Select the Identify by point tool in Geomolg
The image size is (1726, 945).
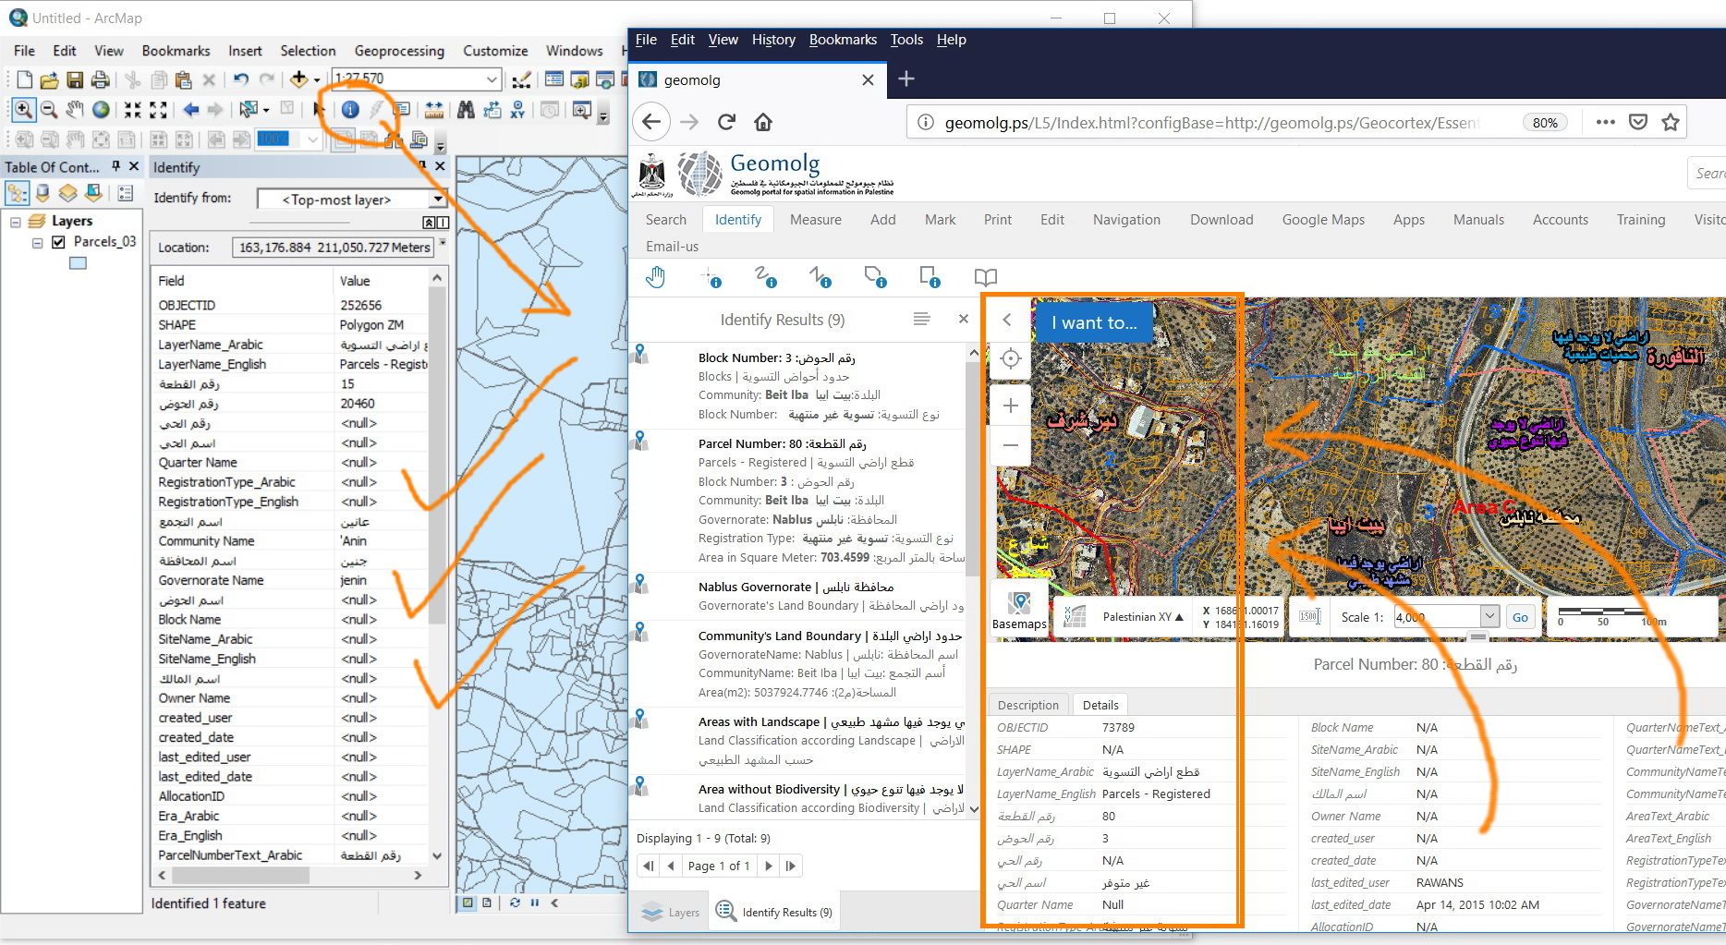(711, 277)
